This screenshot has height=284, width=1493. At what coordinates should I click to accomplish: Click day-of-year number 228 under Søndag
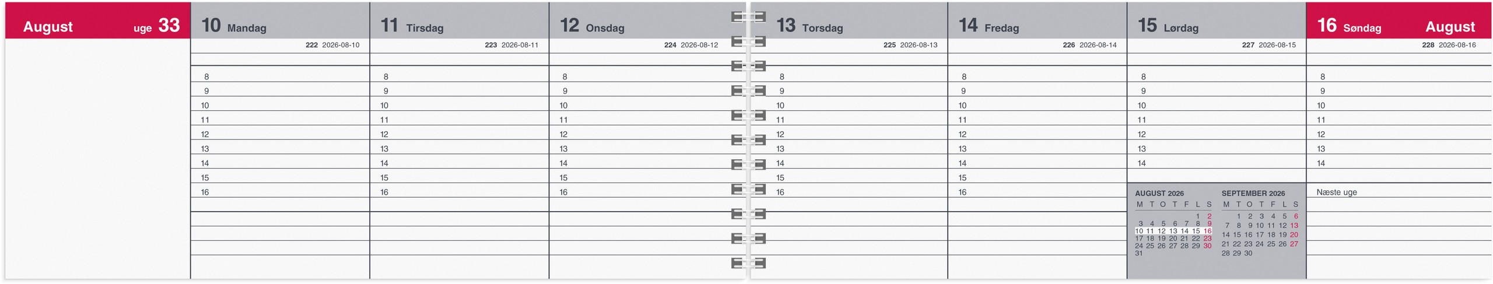pos(1428,45)
